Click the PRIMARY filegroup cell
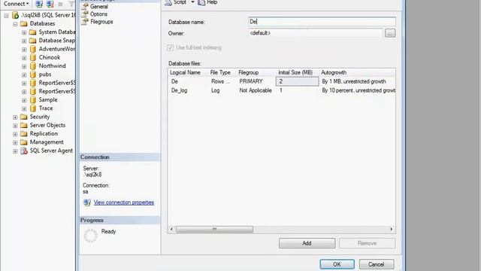 click(251, 81)
